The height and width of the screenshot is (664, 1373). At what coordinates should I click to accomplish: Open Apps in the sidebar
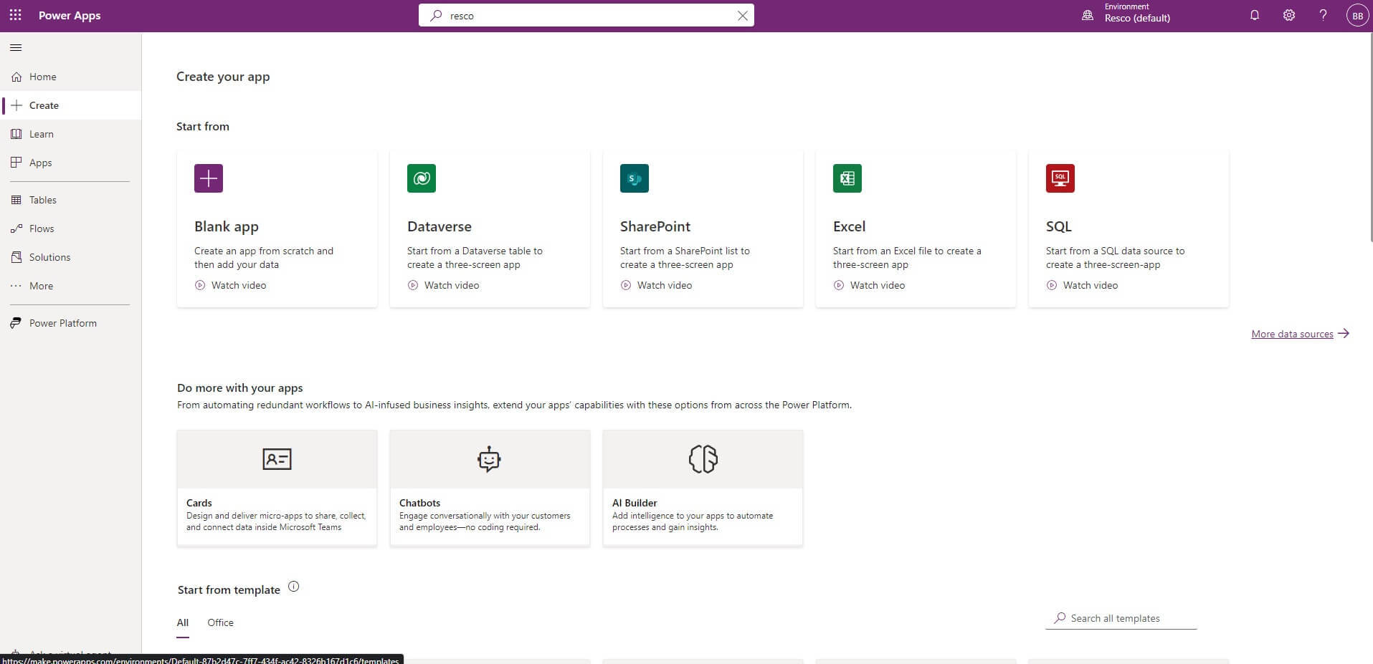(x=70, y=163)
